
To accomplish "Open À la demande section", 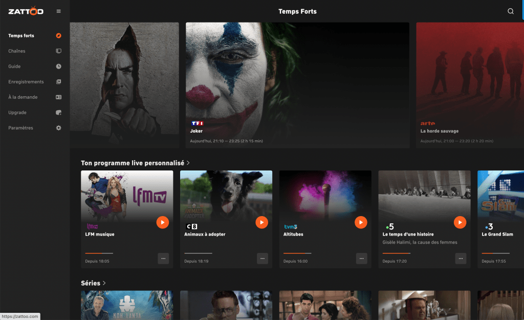I will click(x=23, y=97).
